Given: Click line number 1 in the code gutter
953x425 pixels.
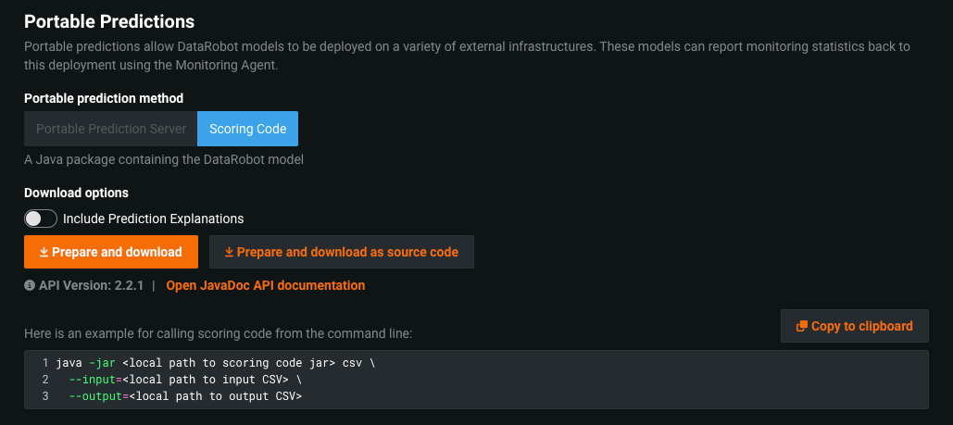Looking at the screenshot, I should 44,363.
